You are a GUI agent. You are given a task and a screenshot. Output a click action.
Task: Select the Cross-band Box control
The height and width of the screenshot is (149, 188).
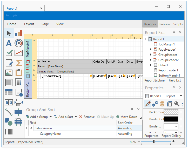(x=18, y=121)
